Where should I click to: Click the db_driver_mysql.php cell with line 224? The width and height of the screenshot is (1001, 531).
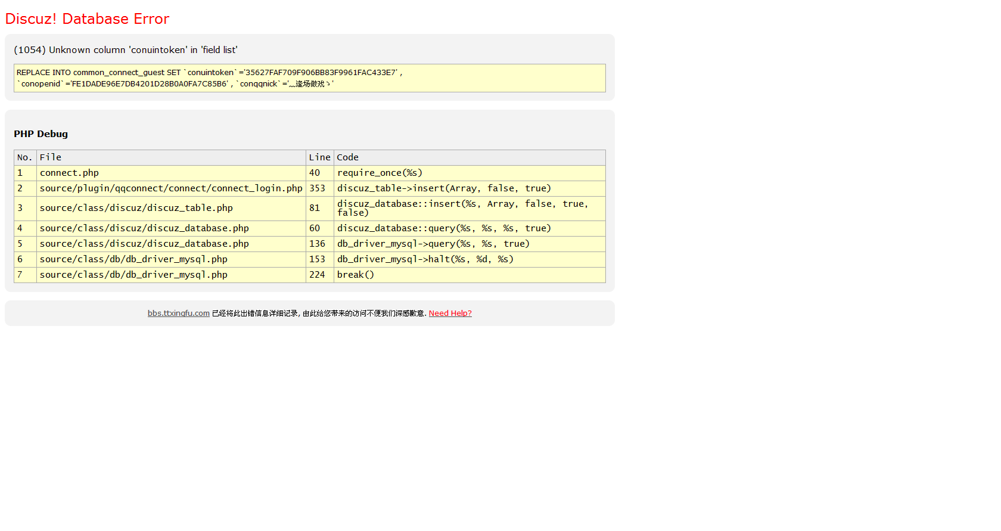click(x=171, y=275)
